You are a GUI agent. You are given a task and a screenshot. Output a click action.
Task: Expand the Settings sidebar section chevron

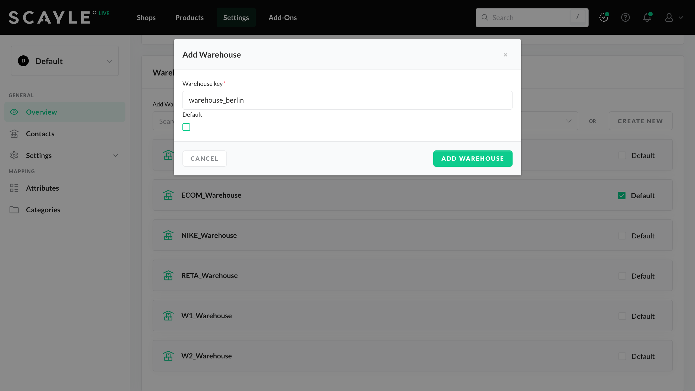click(116, 156)
